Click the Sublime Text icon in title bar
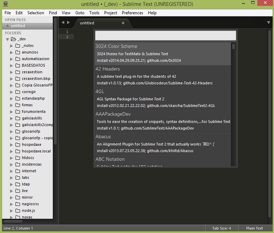274x233 pixels. coord(5,4)
